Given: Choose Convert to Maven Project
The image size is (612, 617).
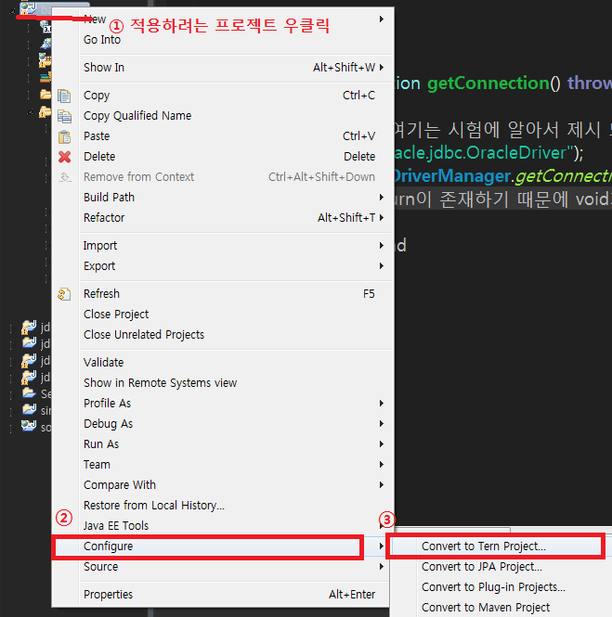Looking at the screenshot, I should [x=501, y=608].
